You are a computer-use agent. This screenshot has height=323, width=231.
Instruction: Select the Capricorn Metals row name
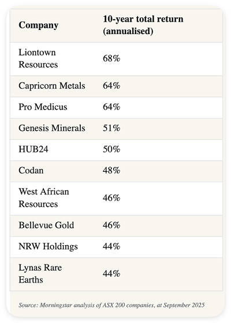coord(52,86)
